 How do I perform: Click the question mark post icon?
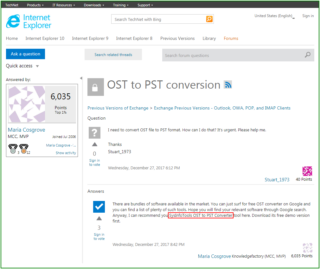94,133
